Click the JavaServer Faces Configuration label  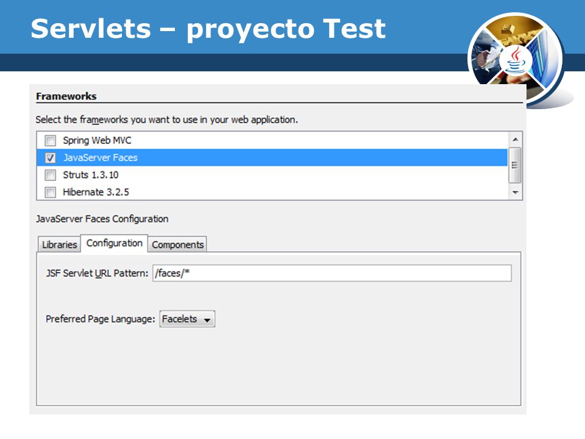click(x=102, y=219)
